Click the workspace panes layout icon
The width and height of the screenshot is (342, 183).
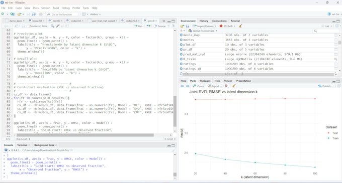coord(84,14)
